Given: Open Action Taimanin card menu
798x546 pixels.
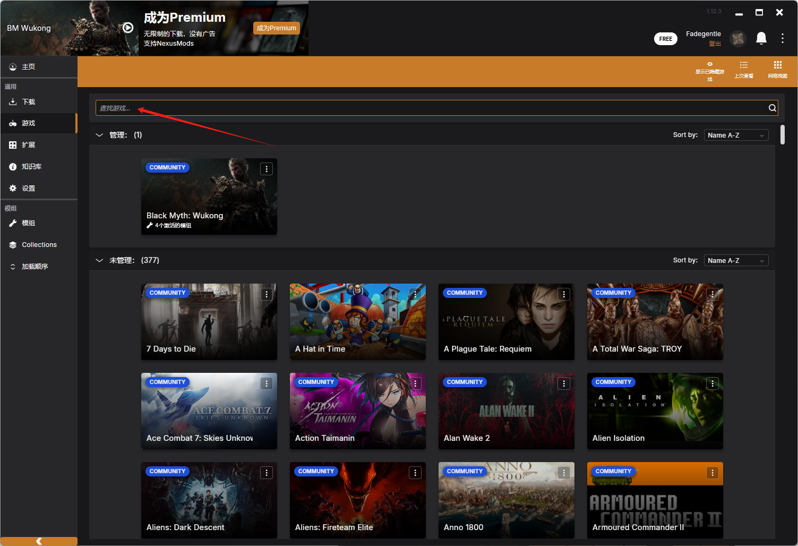Looking at the screenshot, I should [x=415, y=383].
